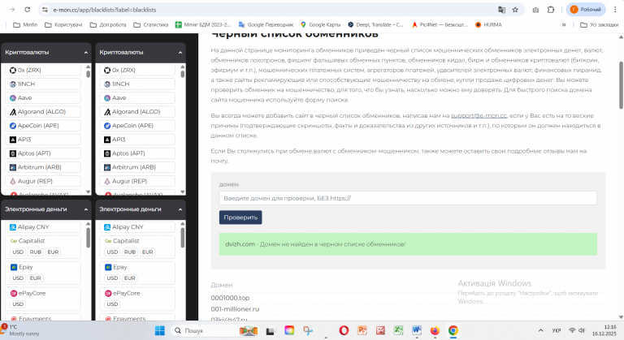
Task: Click the support@e-mon.cc email link
Action: tap(479, 116)
